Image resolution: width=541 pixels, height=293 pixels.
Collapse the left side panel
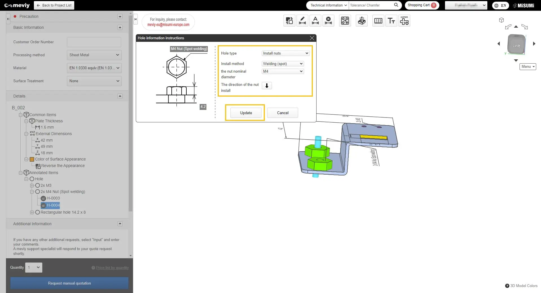[x=136, y=19]
